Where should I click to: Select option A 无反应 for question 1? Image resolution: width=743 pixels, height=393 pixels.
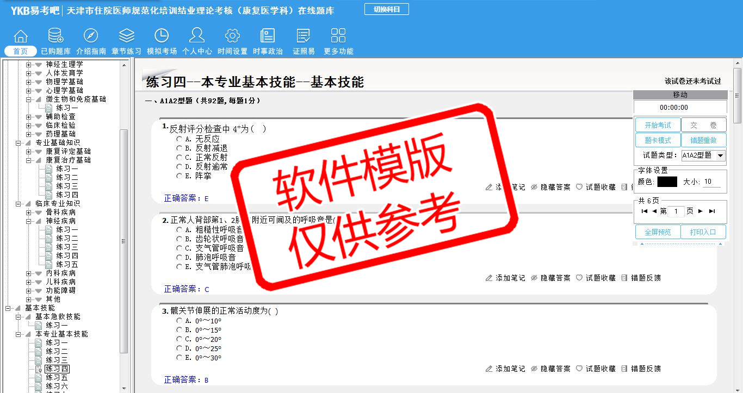(x=179, y=139)
